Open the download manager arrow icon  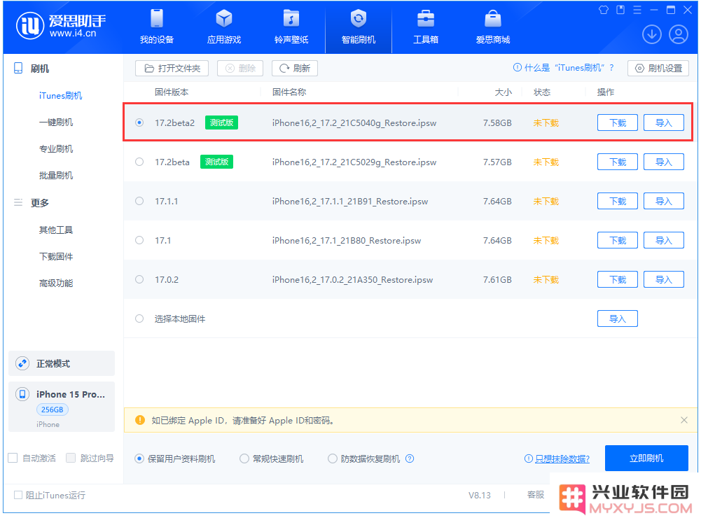tap(652, 34)
